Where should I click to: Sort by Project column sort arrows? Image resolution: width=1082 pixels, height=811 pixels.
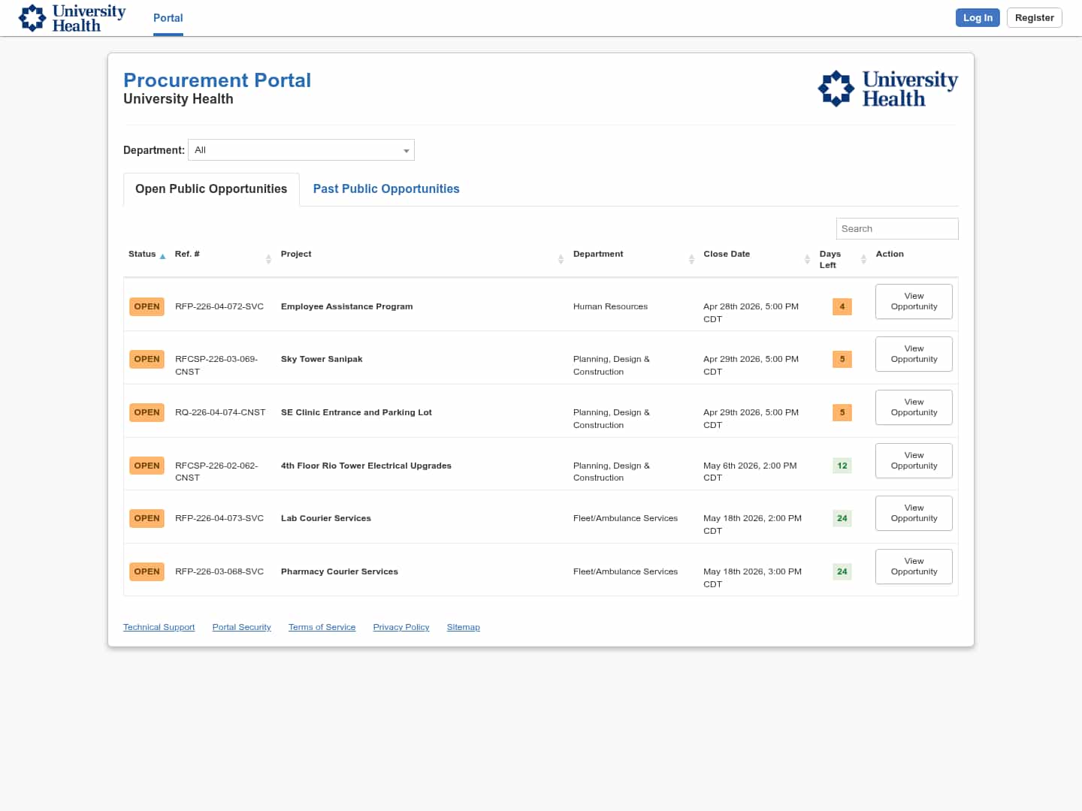(x=561, y=259)
